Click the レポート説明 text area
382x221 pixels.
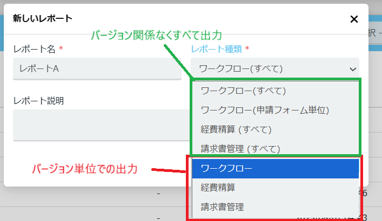click(97, 125)
